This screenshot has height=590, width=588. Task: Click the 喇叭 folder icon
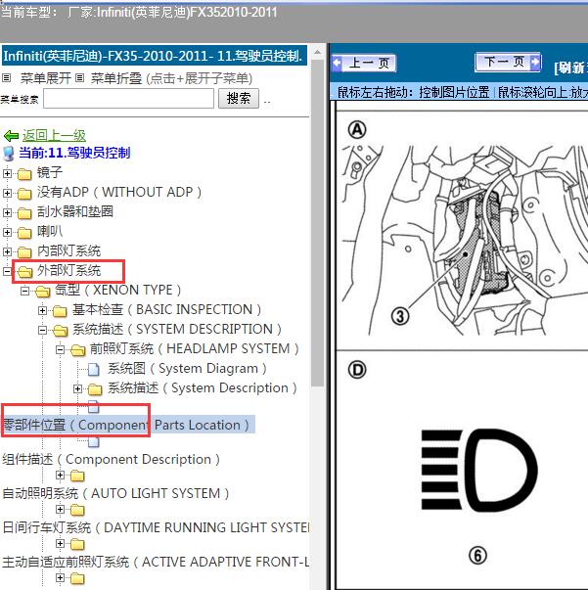tap(24, 233)
